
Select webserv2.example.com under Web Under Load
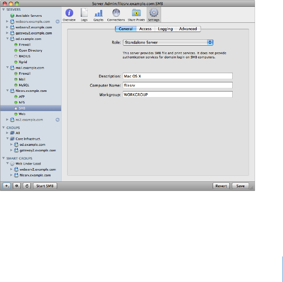click(38, 169)
